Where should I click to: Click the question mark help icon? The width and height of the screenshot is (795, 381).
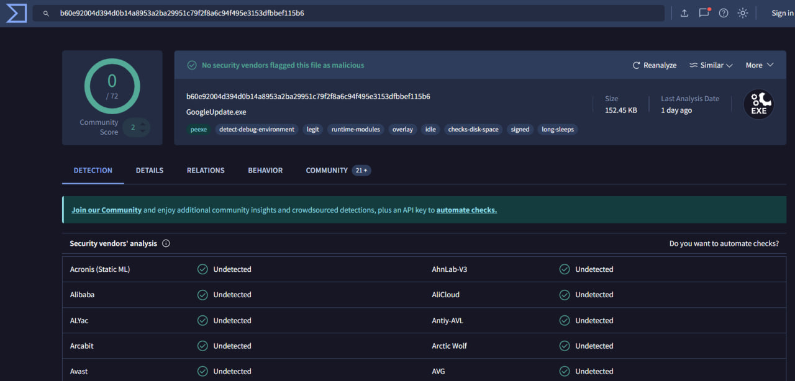[x=723, y=12]
